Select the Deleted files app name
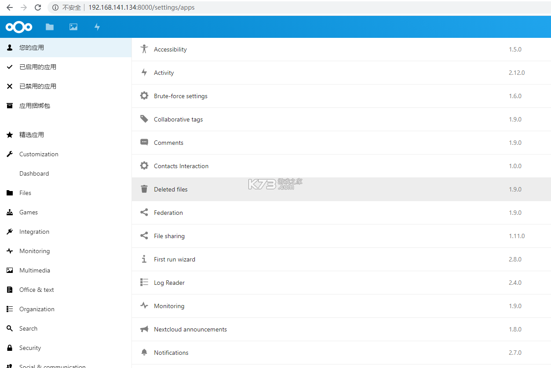This screenshot has width=551, height=368. click(171, 189)
